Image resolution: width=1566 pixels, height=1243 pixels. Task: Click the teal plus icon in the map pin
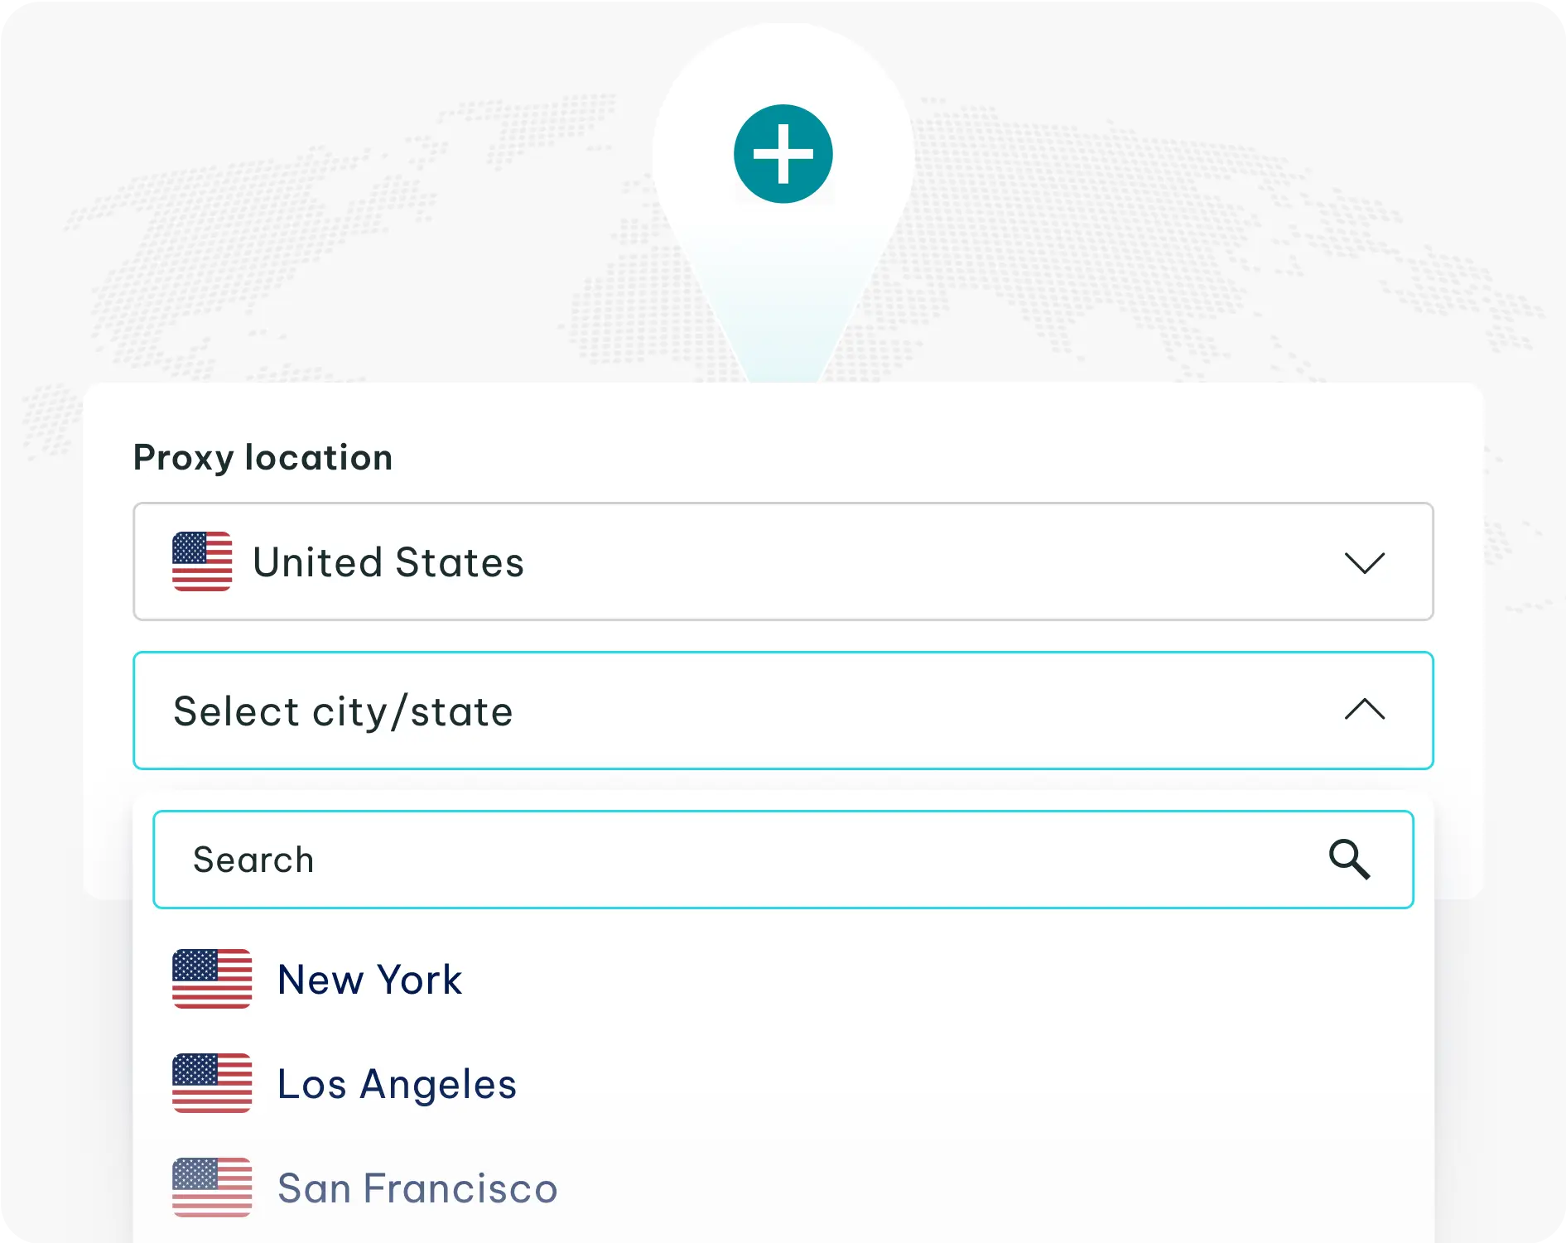pyautogui.click(x=783, y=154)
